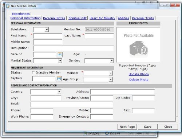
Task: Focus the Last Name field
Action: (99, 36)
